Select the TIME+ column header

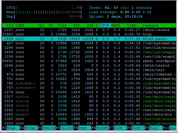[x=133, y=25]
